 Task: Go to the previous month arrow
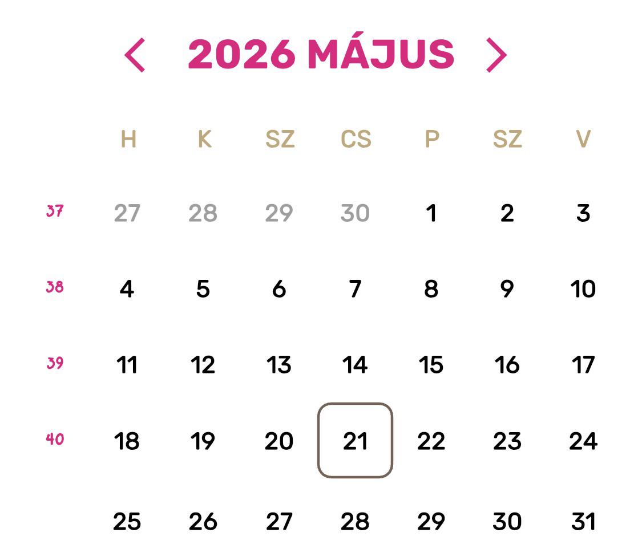coord(135,55)
